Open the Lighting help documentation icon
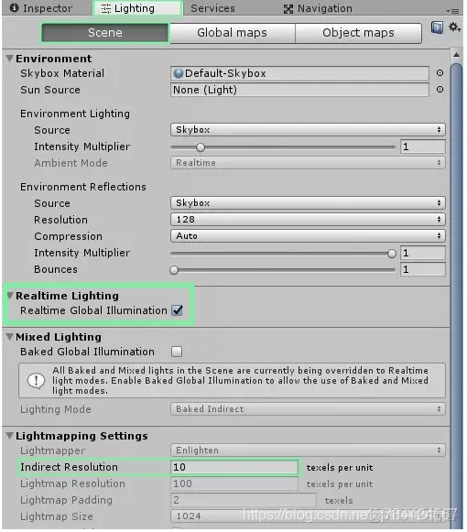This screenshot has height=532, width=467. (437, 27)
